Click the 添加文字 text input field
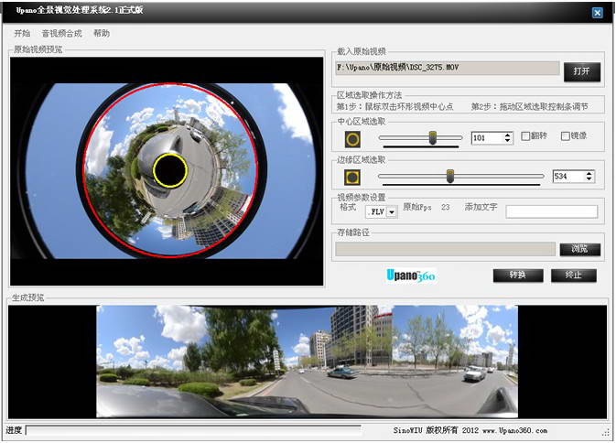616x443 pixels. point(551,211)
